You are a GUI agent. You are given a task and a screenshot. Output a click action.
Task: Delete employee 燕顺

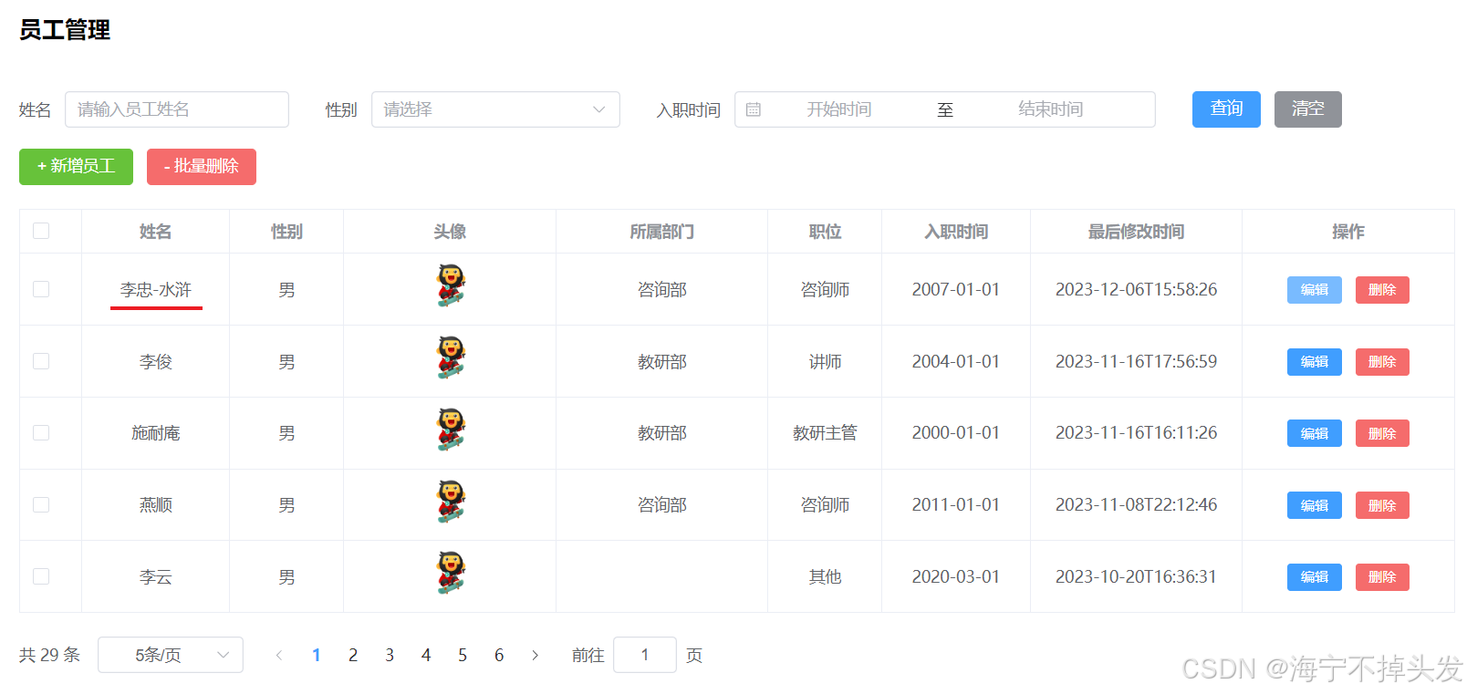coord(1382,505)
